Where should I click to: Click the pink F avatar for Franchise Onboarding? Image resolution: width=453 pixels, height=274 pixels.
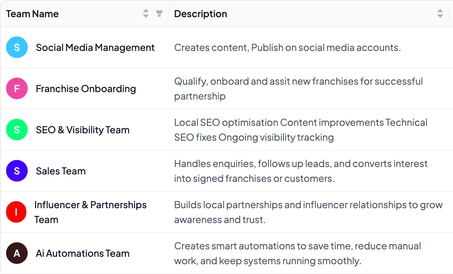(17, 89)
